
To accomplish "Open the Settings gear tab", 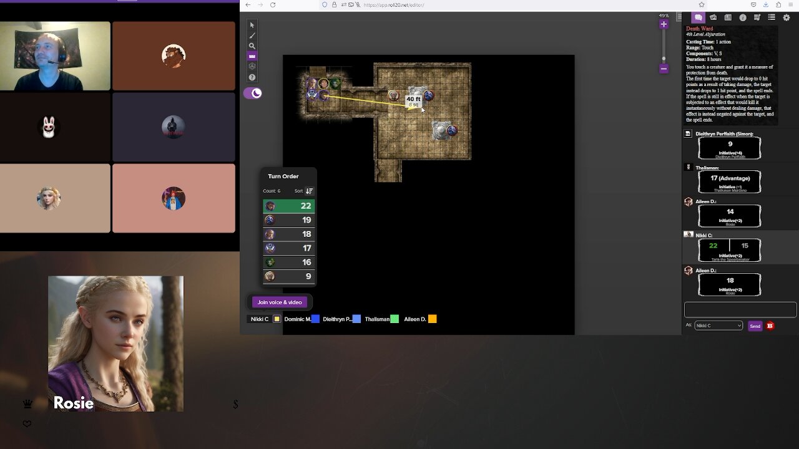I will [x=787, y=17].
